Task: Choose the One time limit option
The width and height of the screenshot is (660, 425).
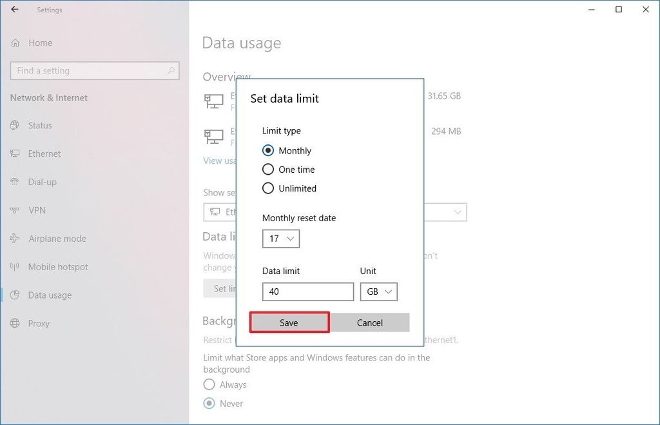Action: click(268, 169)
